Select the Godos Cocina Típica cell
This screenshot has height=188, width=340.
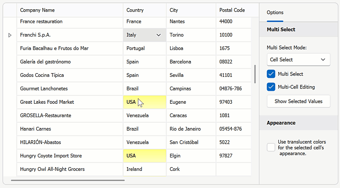[70, 75]
